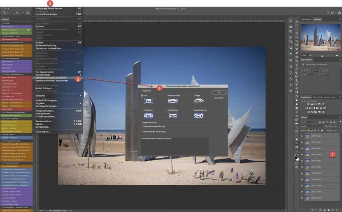Viewport: 342px width, 212px height.
Task: Delete layer with trash icon
Action: (337, 210)
